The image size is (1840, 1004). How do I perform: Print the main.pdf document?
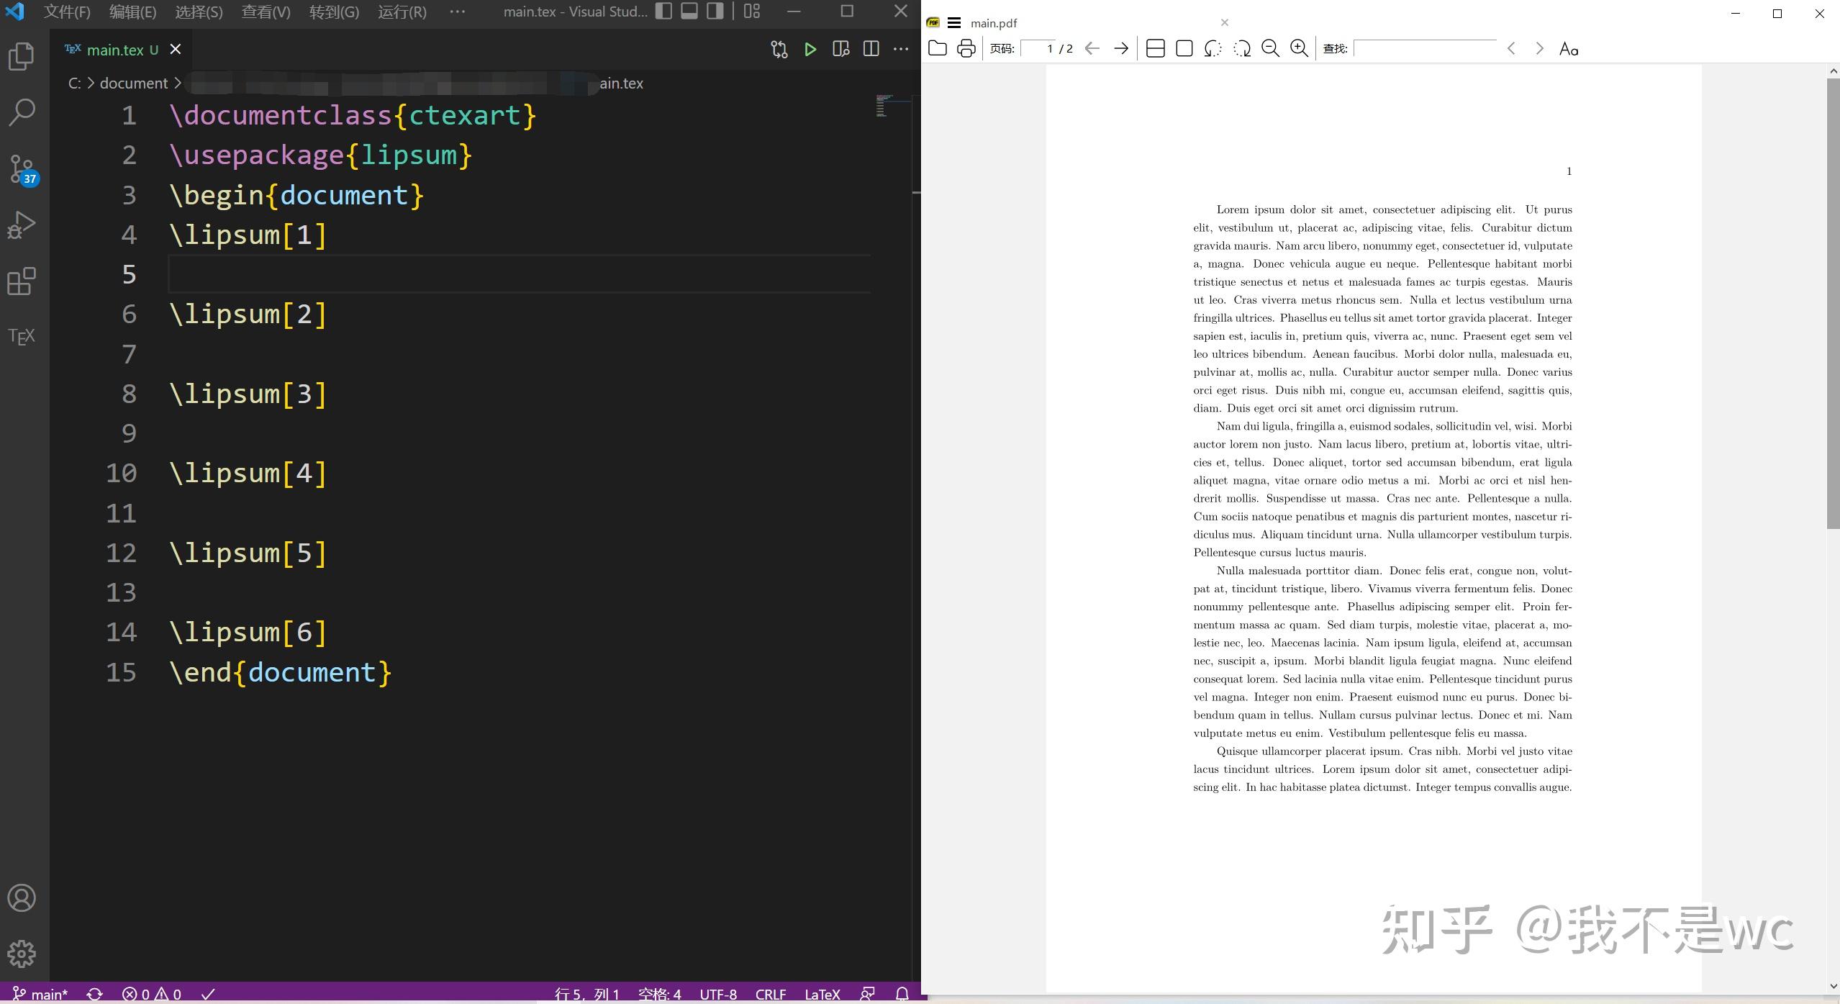[966, 48]
